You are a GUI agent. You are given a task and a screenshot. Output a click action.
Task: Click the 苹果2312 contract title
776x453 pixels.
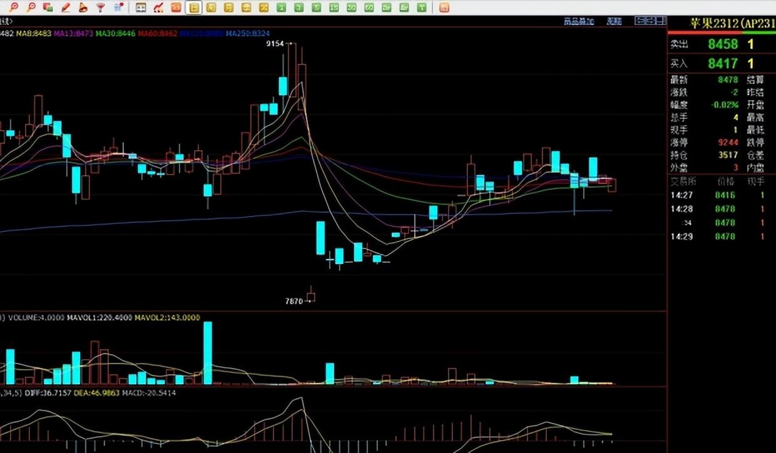point(714,24)
